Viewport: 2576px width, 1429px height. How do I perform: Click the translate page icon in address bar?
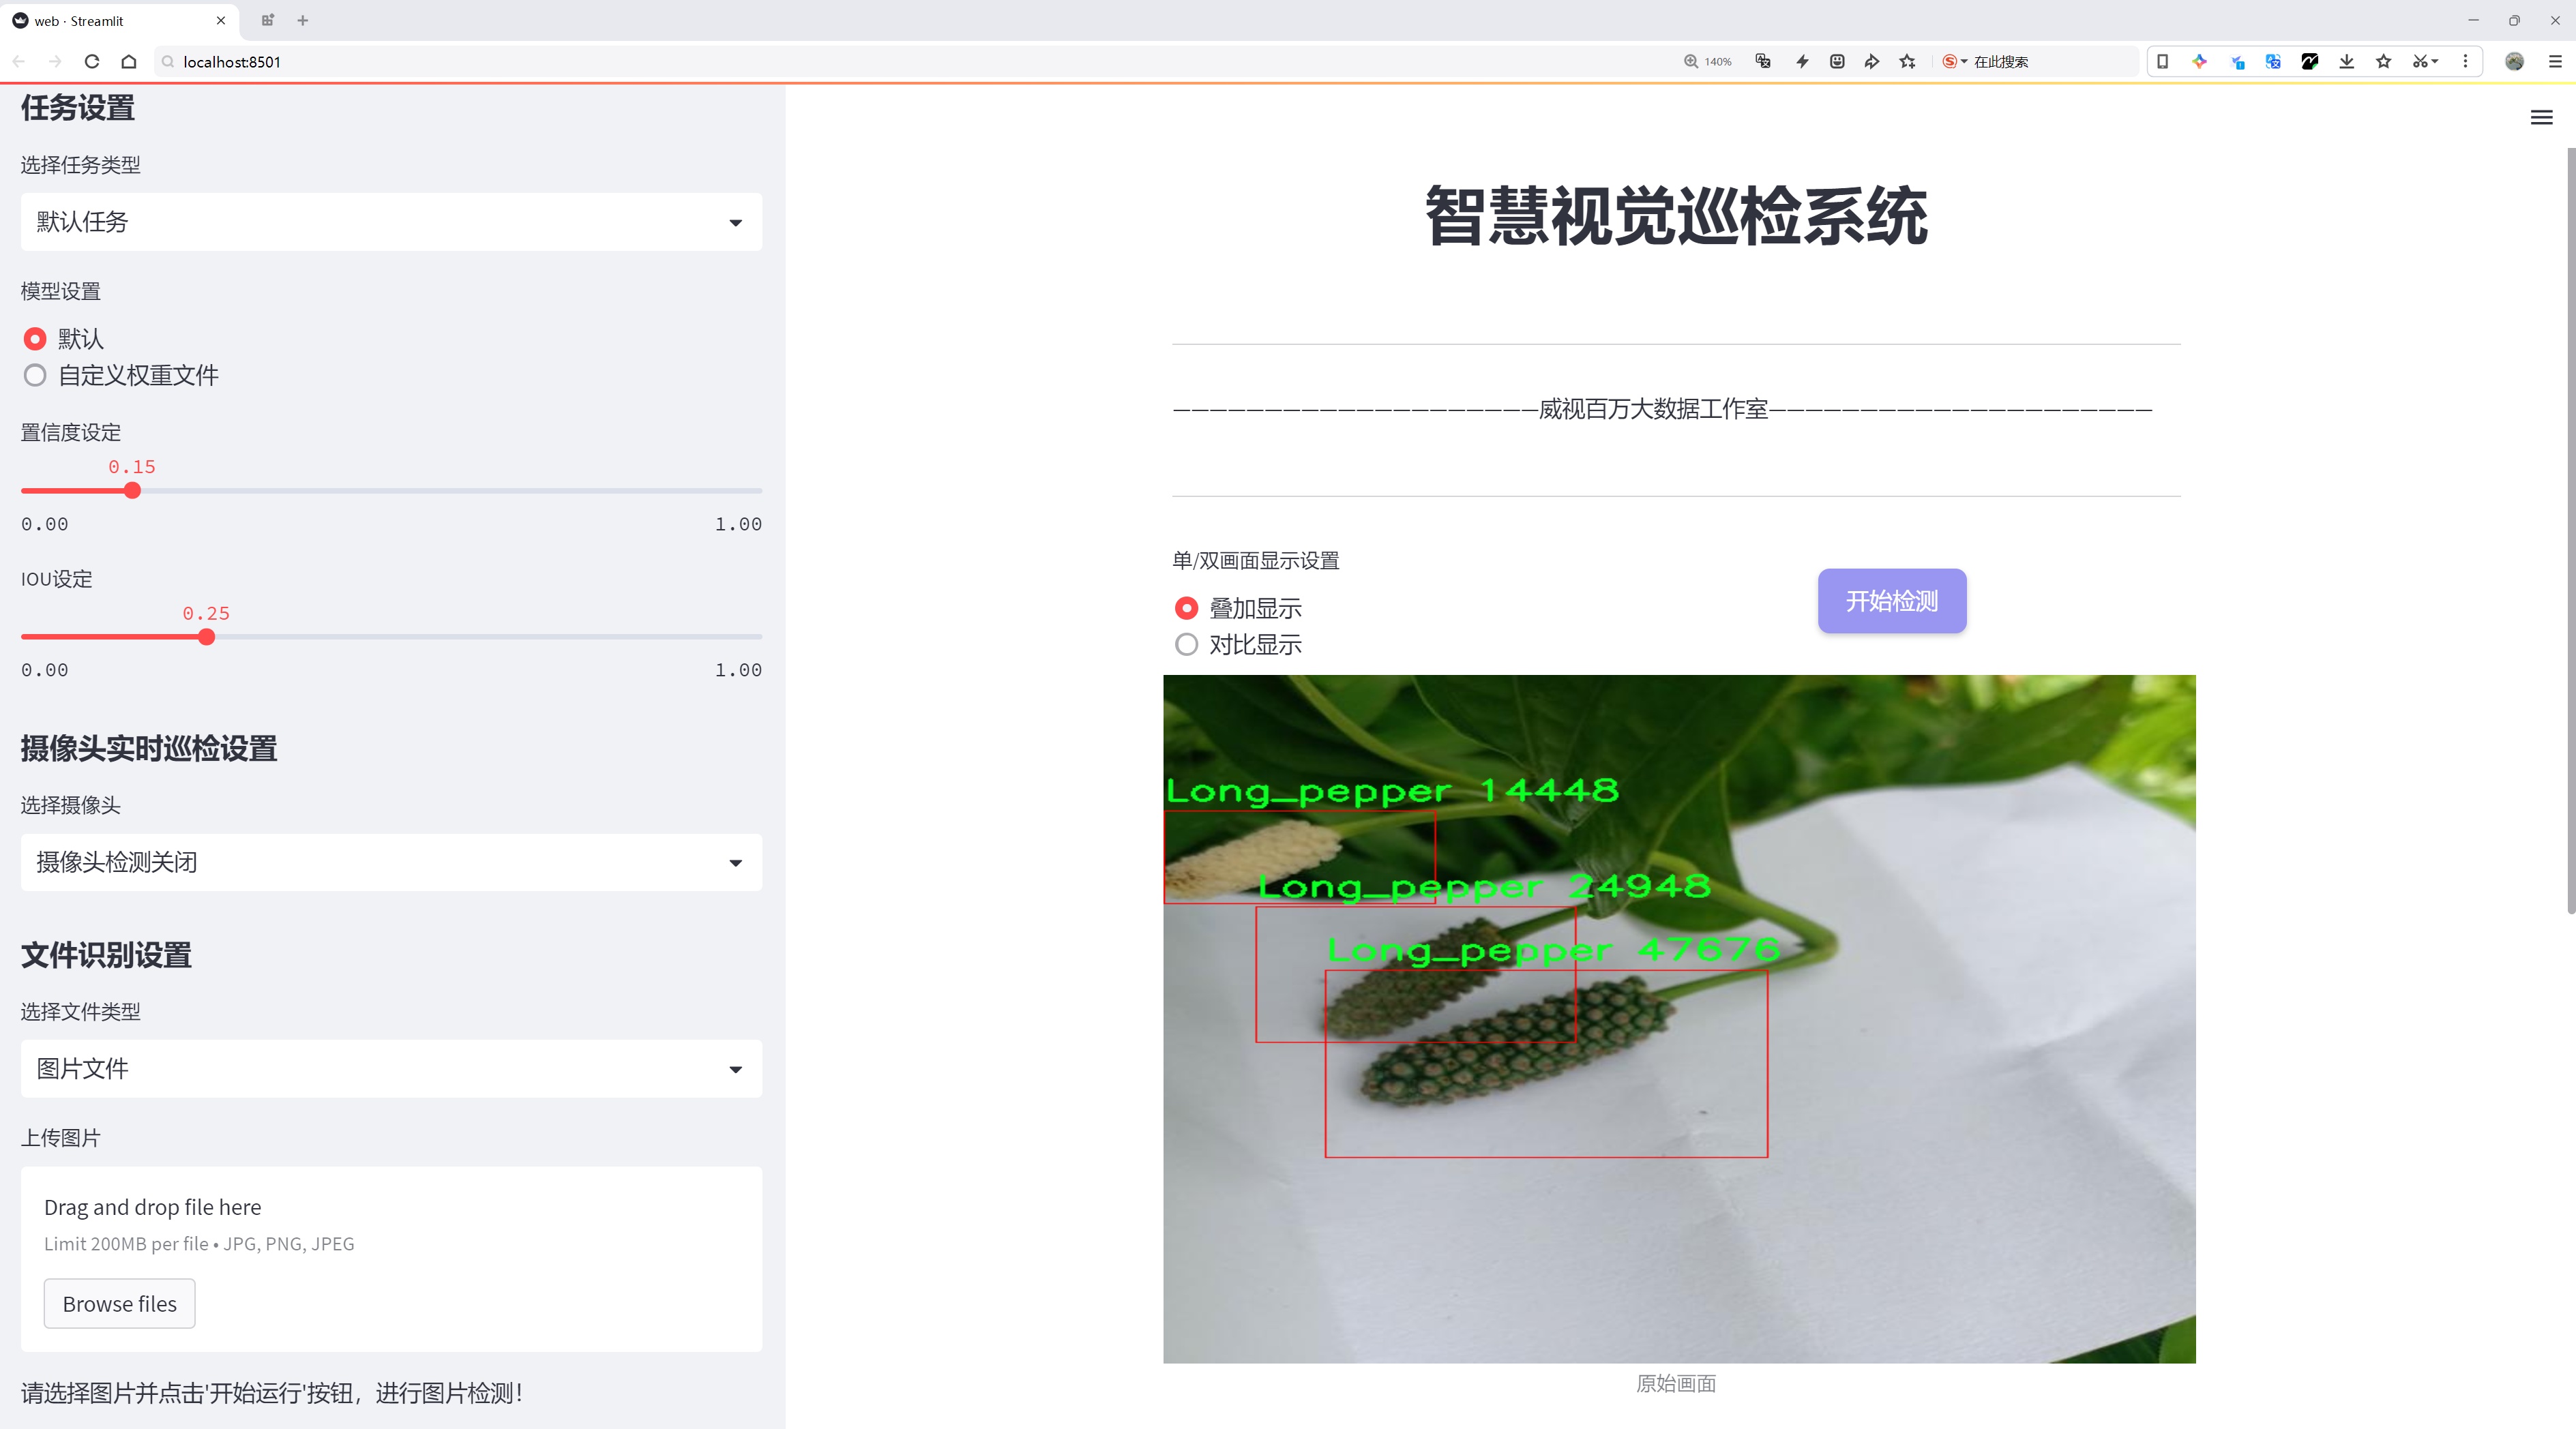1764,61
